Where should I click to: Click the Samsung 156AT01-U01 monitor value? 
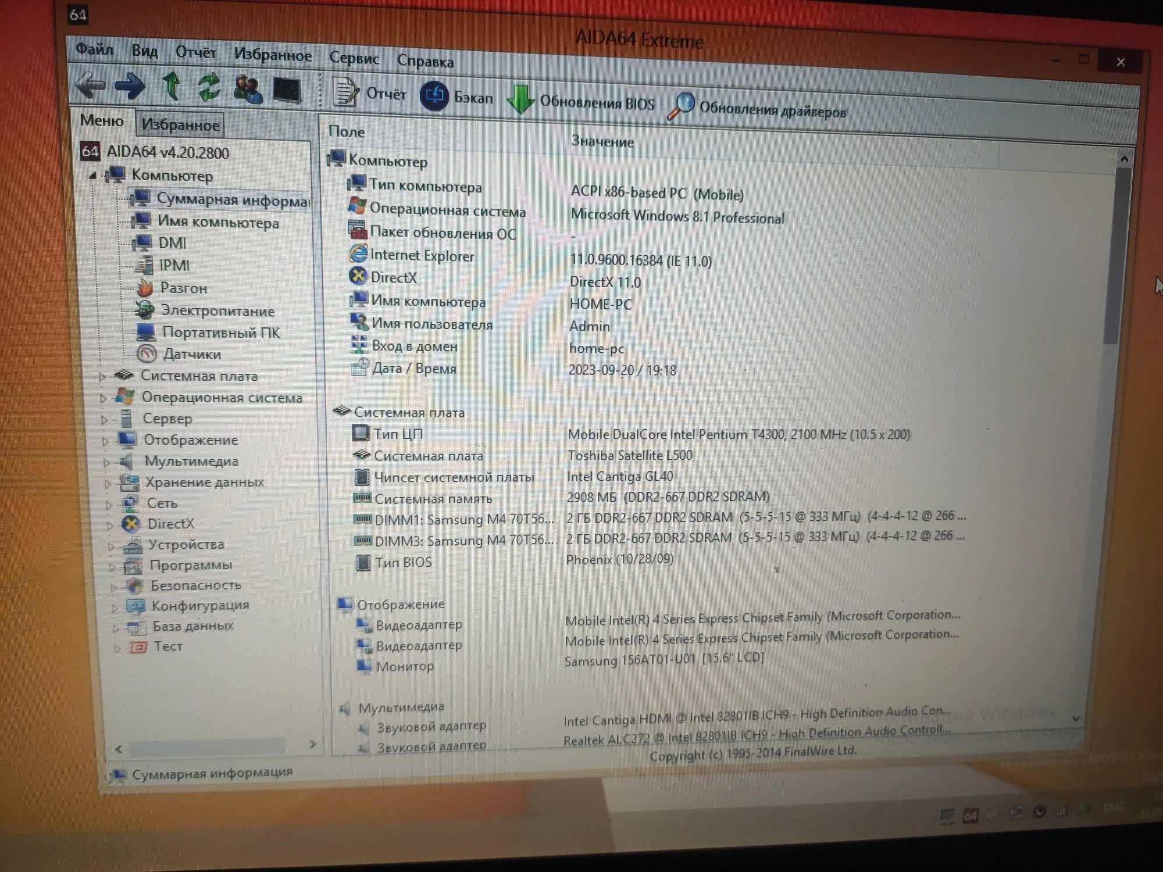(x=664, y=659)
